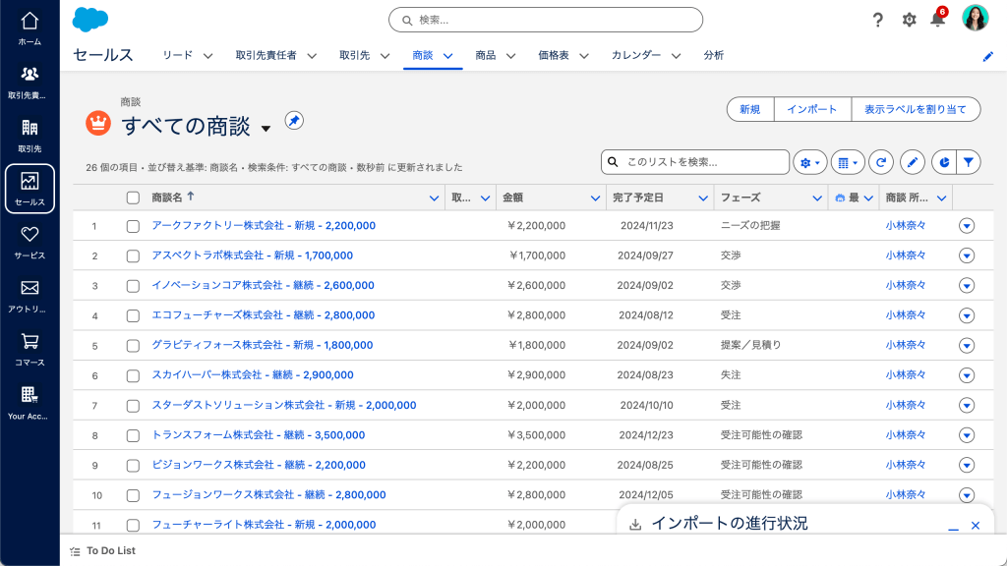Screen dimensions: 1007x566
Task: Go to the リード tab
Action: 177,55
